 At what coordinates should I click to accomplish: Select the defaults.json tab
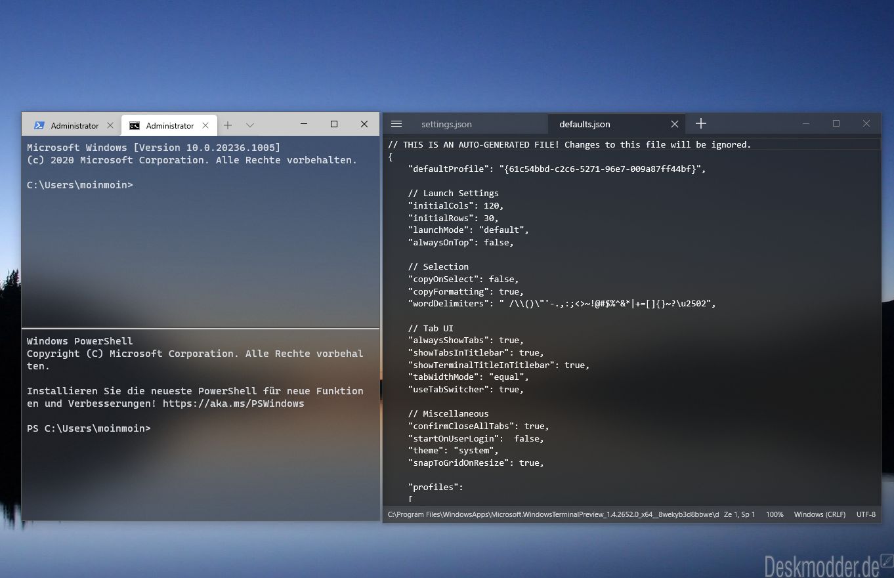[x=584, y=124]
